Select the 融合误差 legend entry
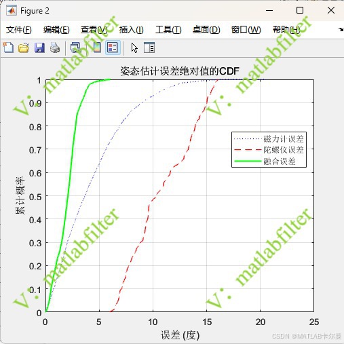Viewport: 344px width, 344px height. [x=265, y=161]
